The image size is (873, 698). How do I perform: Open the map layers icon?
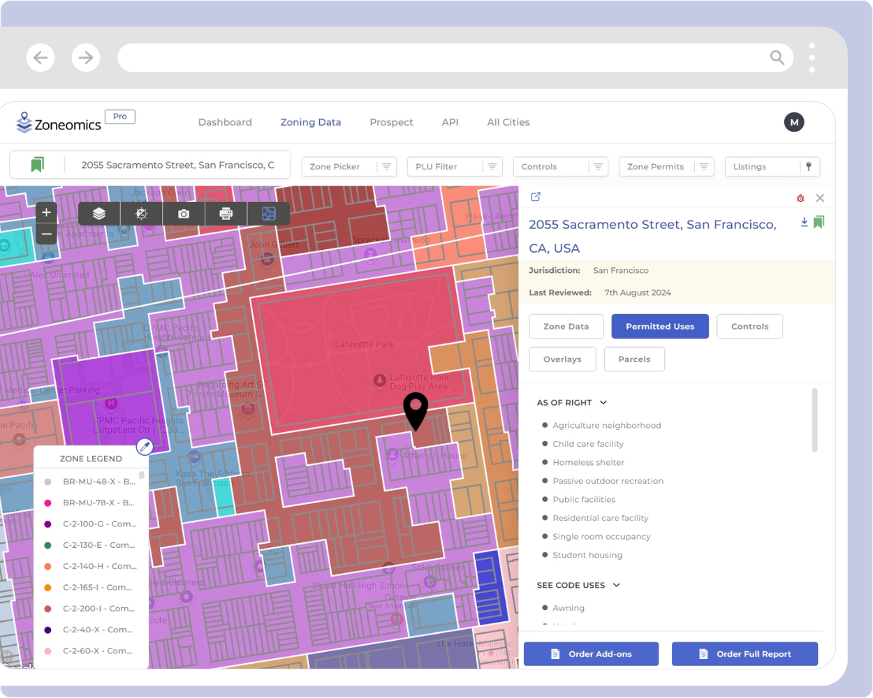coord(98,214)
